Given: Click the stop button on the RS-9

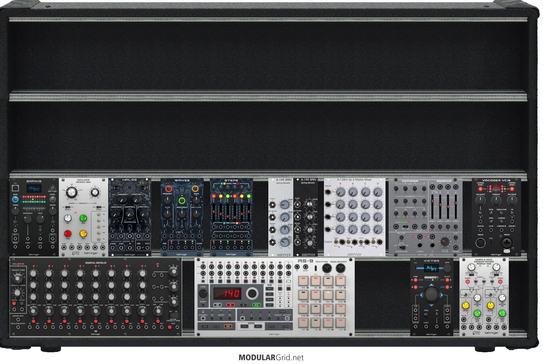Looking at the screenshot, I should tap(243, 305).
